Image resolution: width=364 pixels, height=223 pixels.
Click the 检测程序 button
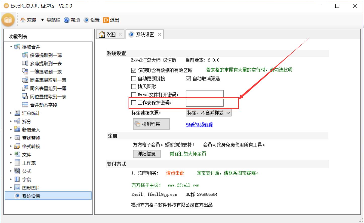pyautogui.click(x=151, y=124)
